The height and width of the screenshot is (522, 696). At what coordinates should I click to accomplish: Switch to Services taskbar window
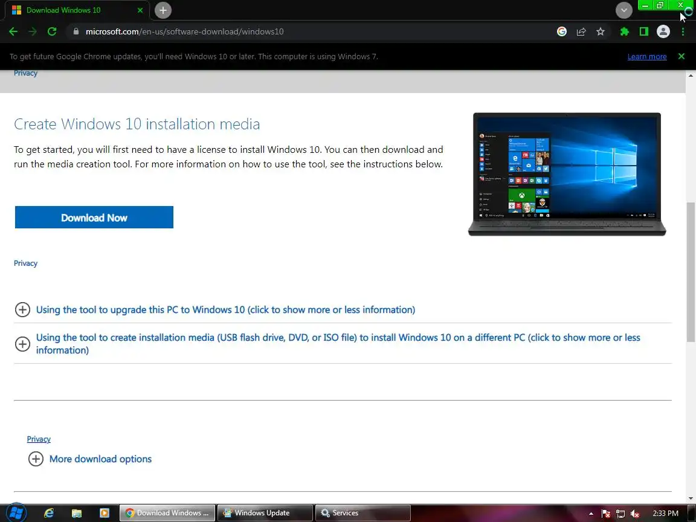coord(362,513)
